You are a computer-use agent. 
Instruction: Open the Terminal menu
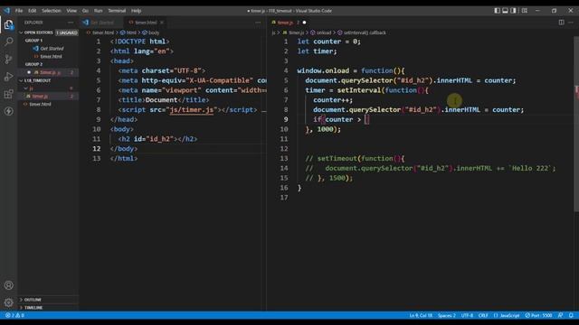coord(117,11)
